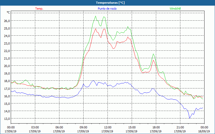Click the 18/09/19 date label

[x=204, y=131]
